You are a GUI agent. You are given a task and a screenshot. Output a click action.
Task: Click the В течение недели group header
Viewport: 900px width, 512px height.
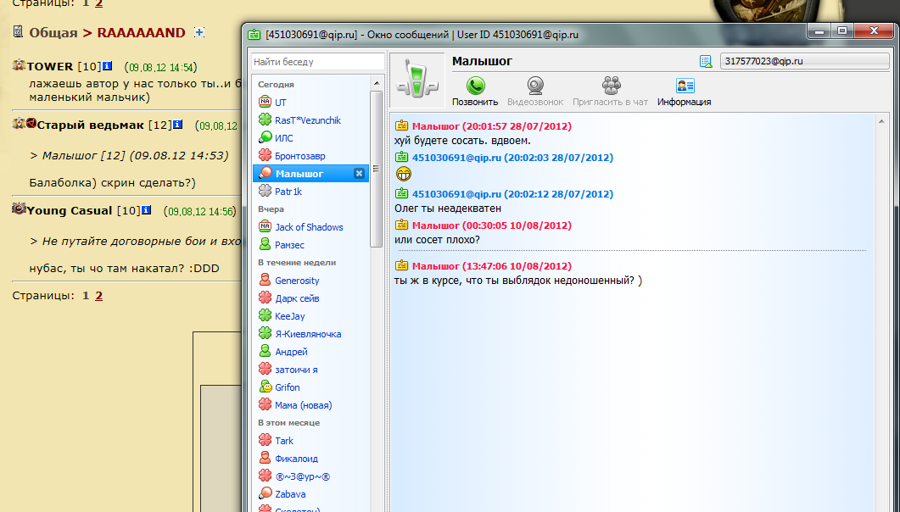pos(297,263)
